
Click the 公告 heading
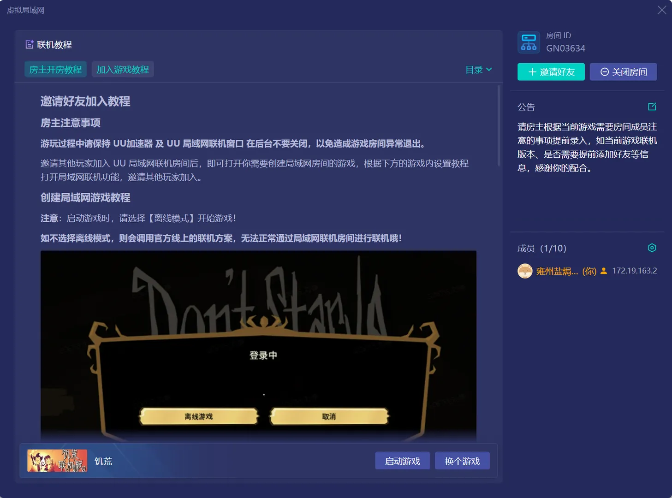pyautogui.click(x=526, y=107)
